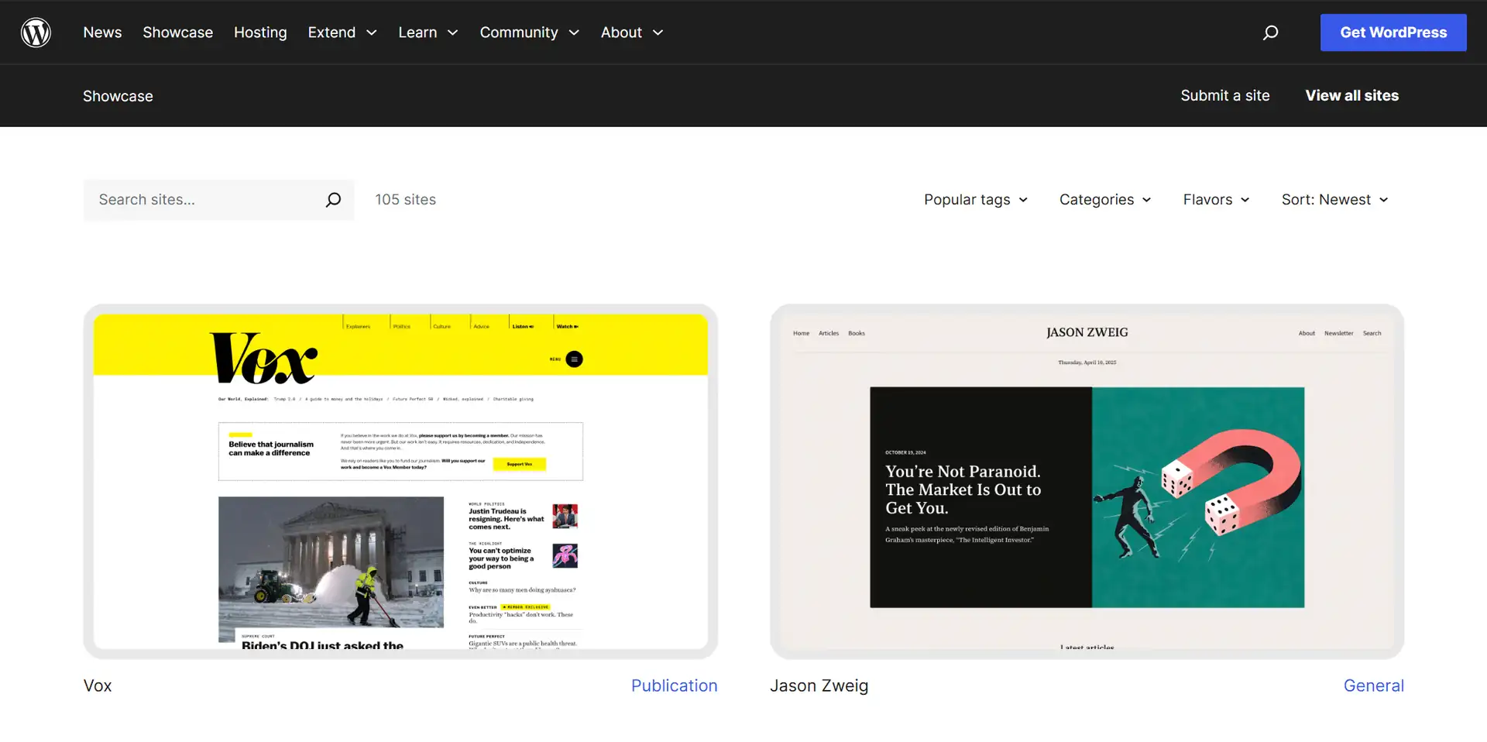Open the Submit a site link
Viewport: 1487px width, 742px height.
[x=1225, y=95]
